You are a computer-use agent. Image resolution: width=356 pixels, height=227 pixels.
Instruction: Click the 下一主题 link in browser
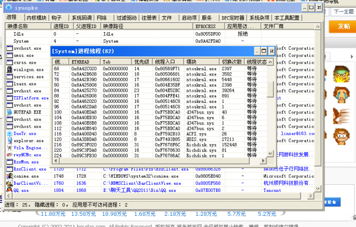[x=344, y=11]
